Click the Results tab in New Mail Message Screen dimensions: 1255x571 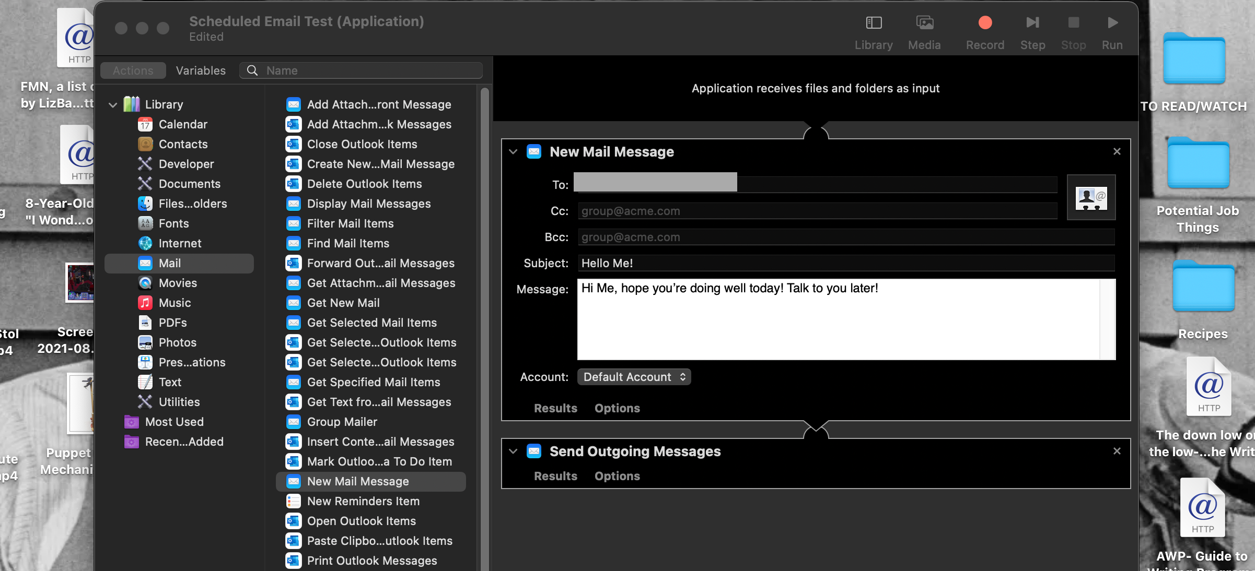point(555,408)
